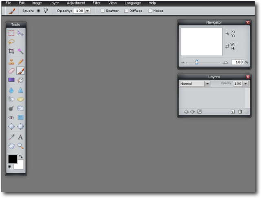261x198 pixels.
Task: Select the Magic Wand tool
Action: coord(20,51)
